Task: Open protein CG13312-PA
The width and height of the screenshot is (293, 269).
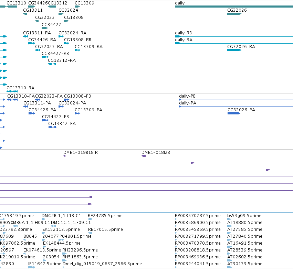Action: [62, 124]
